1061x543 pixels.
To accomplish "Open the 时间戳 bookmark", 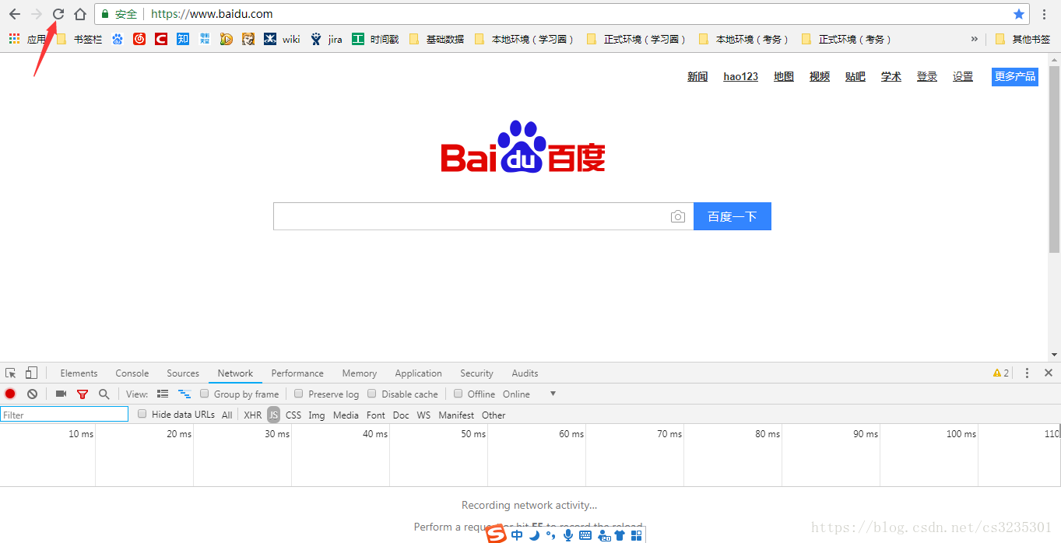I will pos(375,39).
